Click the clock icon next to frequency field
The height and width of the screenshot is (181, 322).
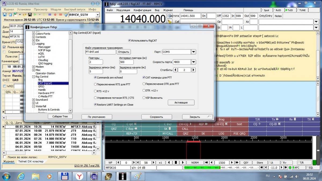(170, 16)
